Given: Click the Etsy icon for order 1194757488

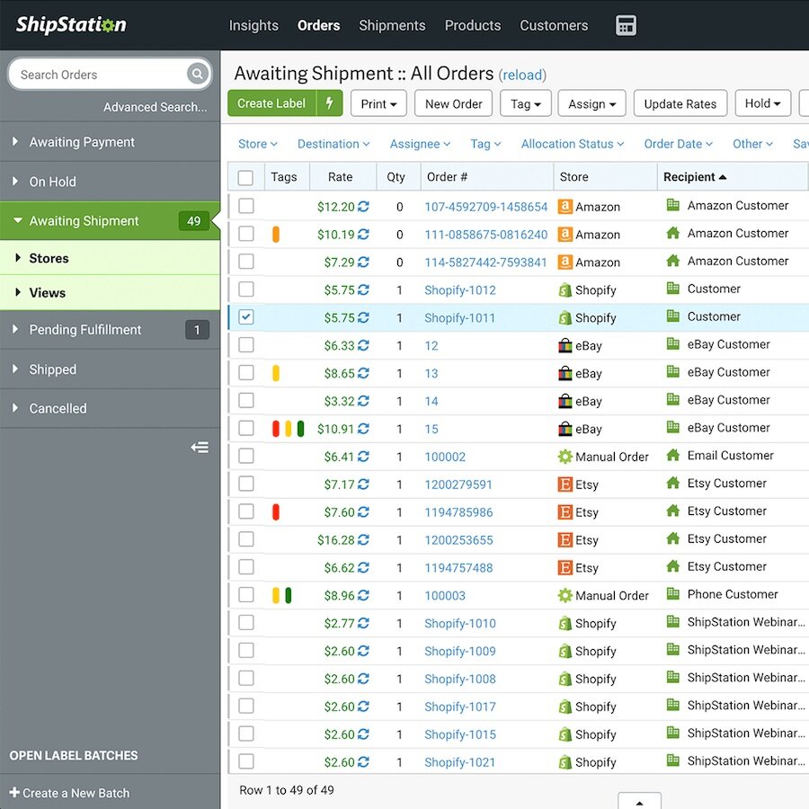Looking at the screenshot, I should pyautogui.click(x=565, y=567).
